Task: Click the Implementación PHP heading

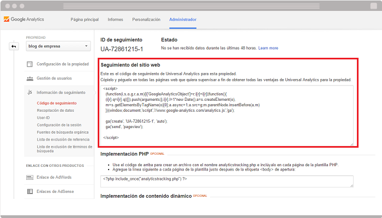Action: (124, 154)
